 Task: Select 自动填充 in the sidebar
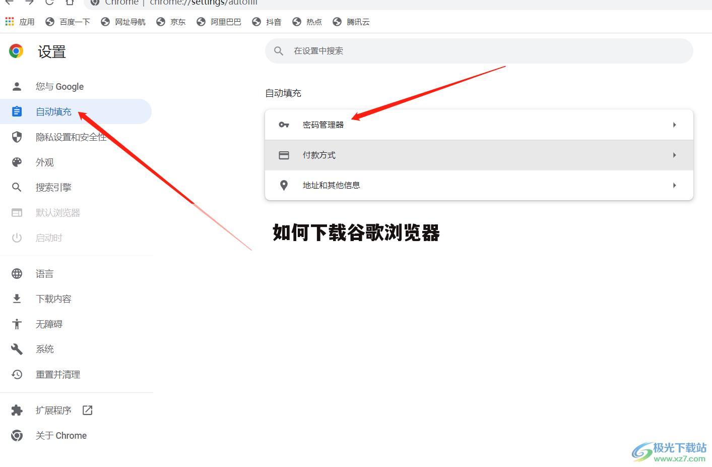(76, 111)
